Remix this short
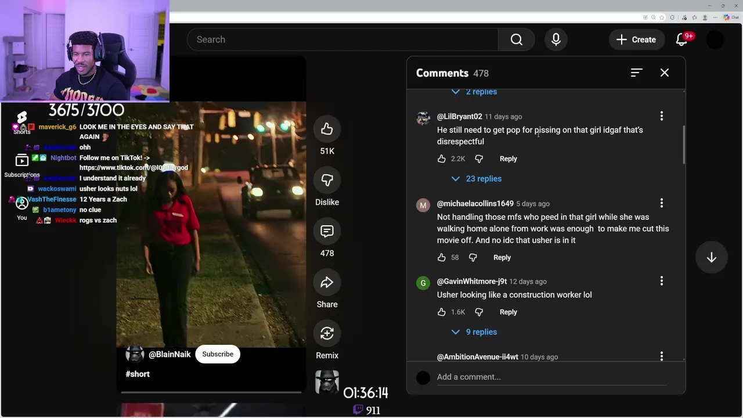The image size is (743, 418). 327,333
